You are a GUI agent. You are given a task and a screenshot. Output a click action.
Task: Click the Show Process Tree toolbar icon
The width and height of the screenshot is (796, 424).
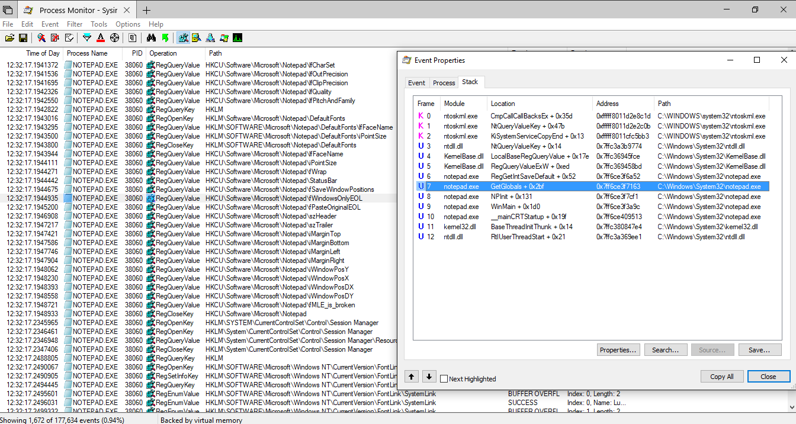[133, 37]
